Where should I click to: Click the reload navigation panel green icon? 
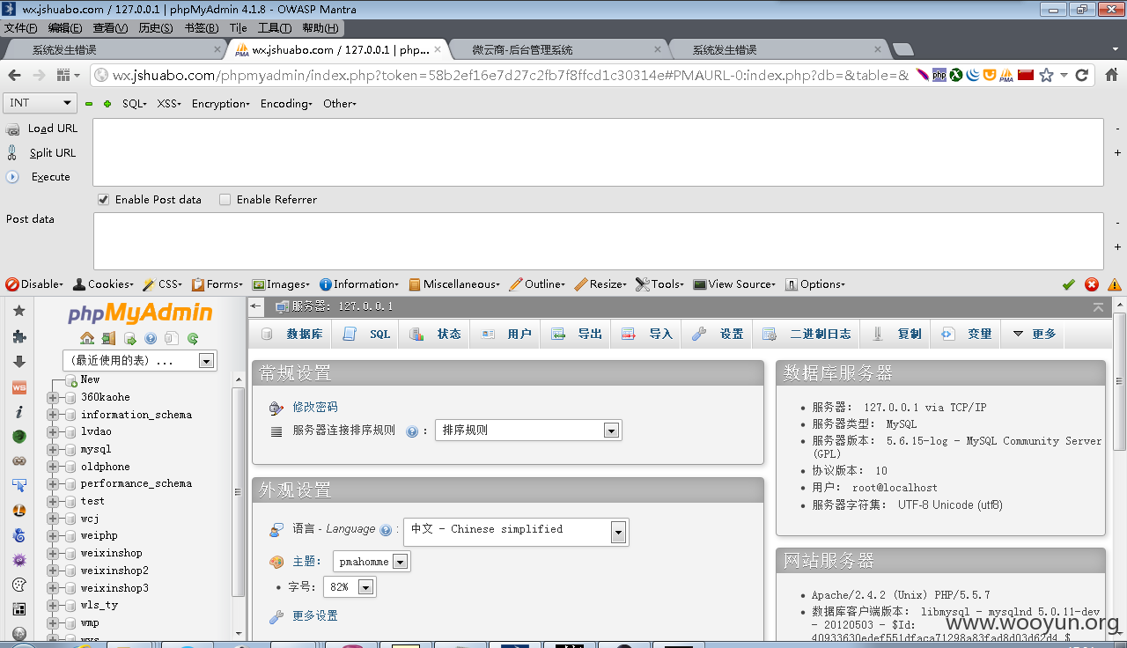pos(193,338)
